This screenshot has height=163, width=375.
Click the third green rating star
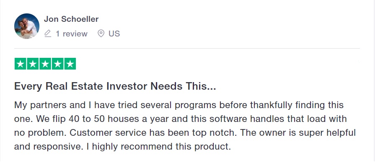(x=45, y=64)
